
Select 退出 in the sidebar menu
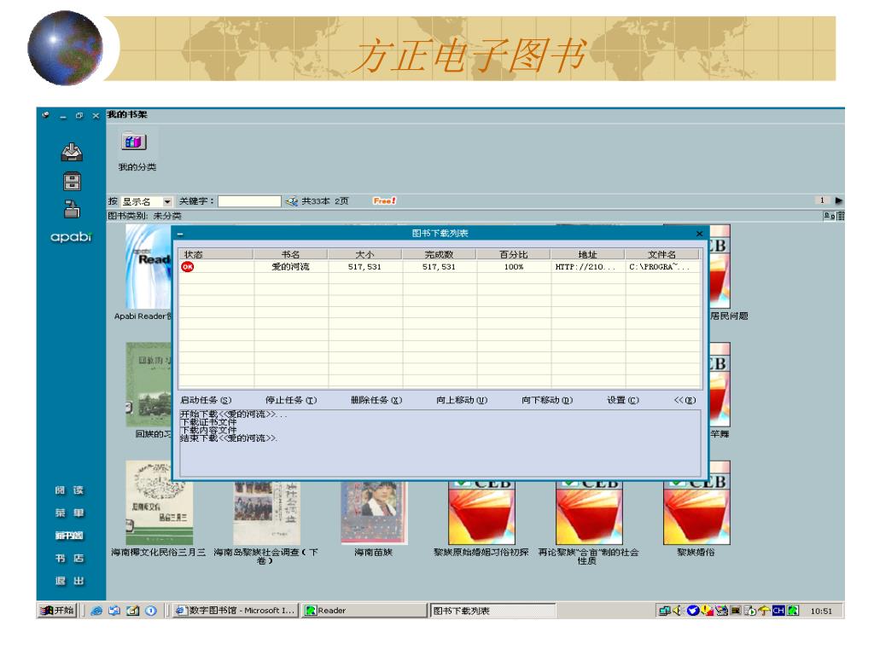(69, 581)
